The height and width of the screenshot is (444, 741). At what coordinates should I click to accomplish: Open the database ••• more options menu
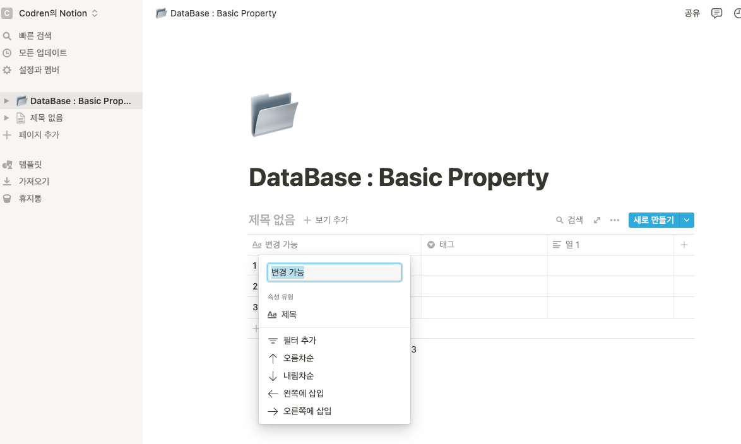click(614, 219)
